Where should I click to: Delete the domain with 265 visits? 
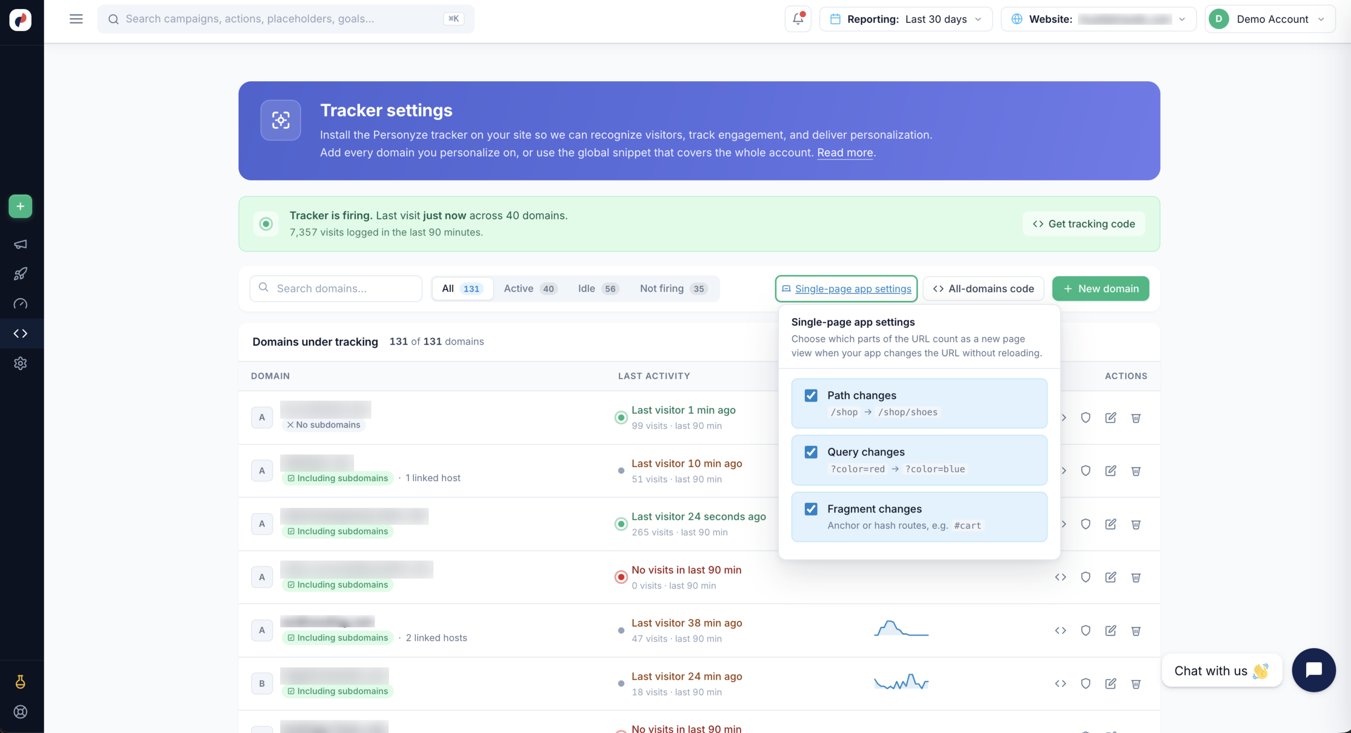pos(1136,525)
